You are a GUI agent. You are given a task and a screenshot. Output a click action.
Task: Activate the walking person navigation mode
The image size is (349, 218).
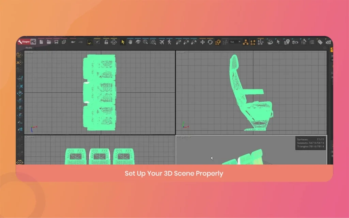(x=169, y=42)
